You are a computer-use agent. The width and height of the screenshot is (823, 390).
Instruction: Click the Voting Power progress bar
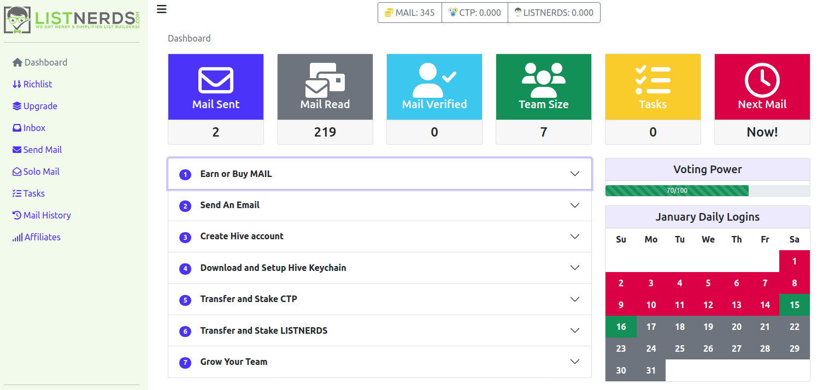[x=708, y=191]
